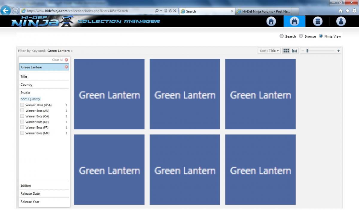
Task: Switch to graph view bars icon
Action: coord(294,51)
